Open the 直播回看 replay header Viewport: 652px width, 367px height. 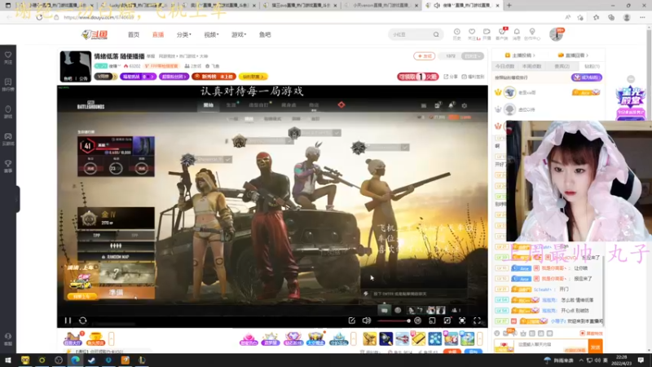click(574, 55)
